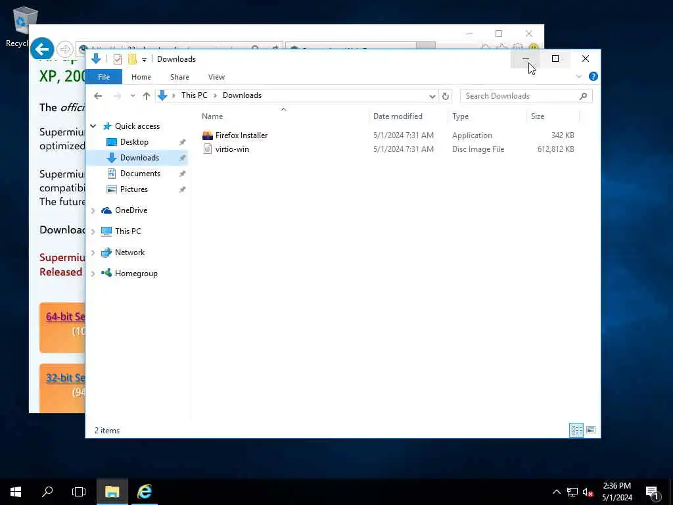Sort by Name column header

[212, 116]
